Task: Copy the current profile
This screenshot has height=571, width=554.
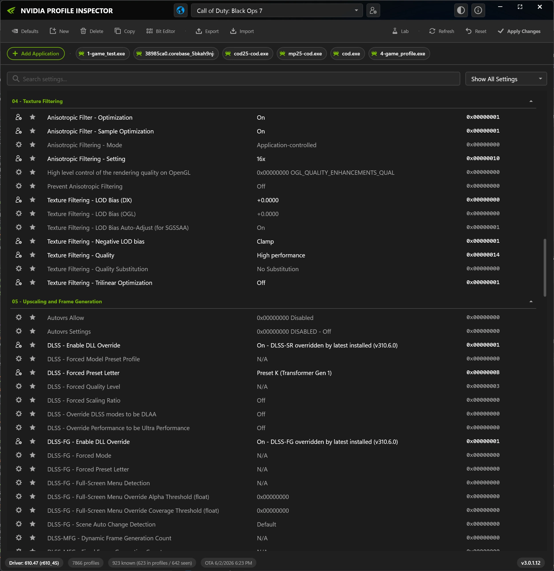Action: pyautogui.click(x=125, y=31)
